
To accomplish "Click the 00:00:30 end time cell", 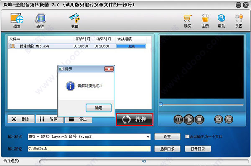I will click(102, 46).
